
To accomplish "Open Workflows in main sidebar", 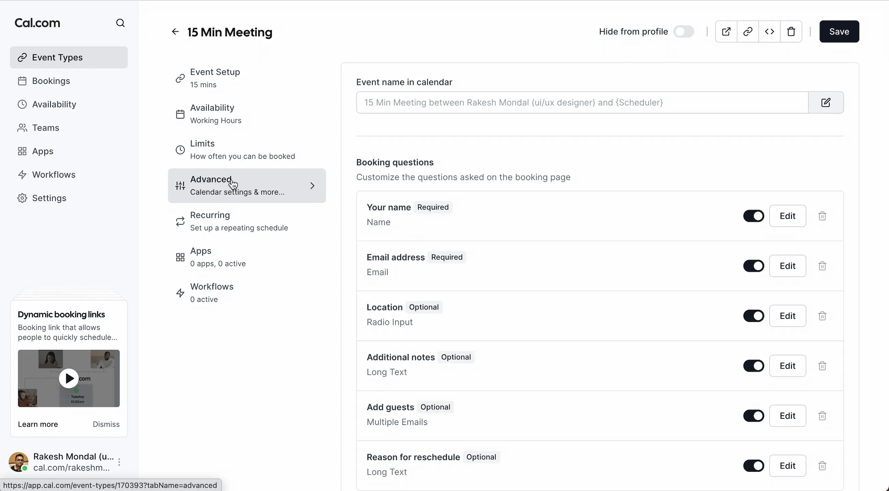I will (x=54, y=175).
